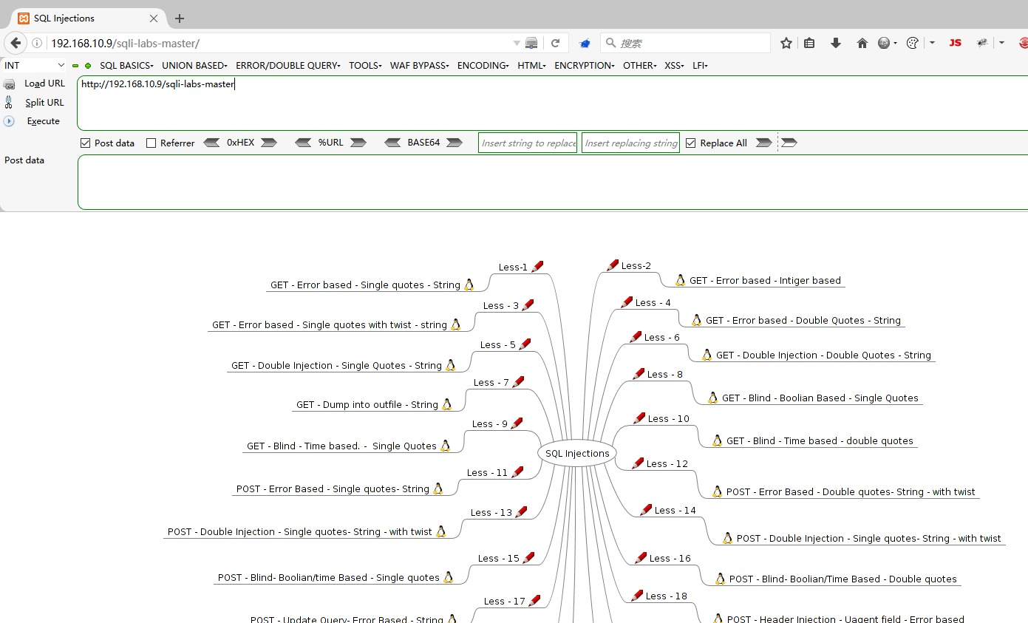The height and width of the screenshot is (623, 1028).
Task: Expand dropdown arrow next to bug icon
Action: pyautogui.click(x=1001, y=43)
